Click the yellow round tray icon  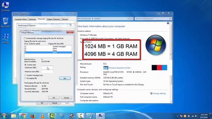185,116
